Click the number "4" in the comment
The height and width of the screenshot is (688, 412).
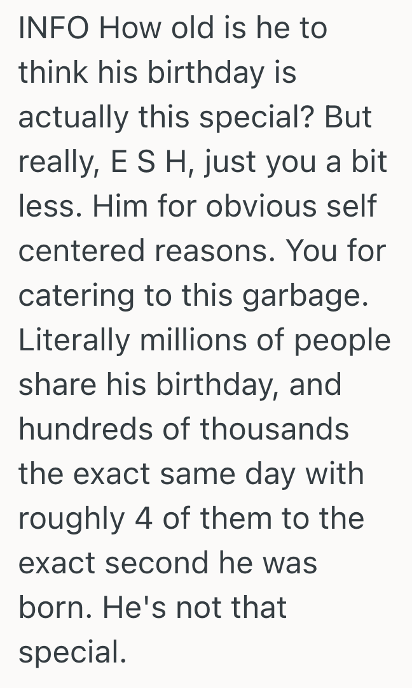click(x=142, y=519)
